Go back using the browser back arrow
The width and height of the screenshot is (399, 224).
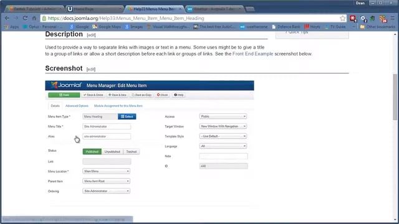point(7,18)
